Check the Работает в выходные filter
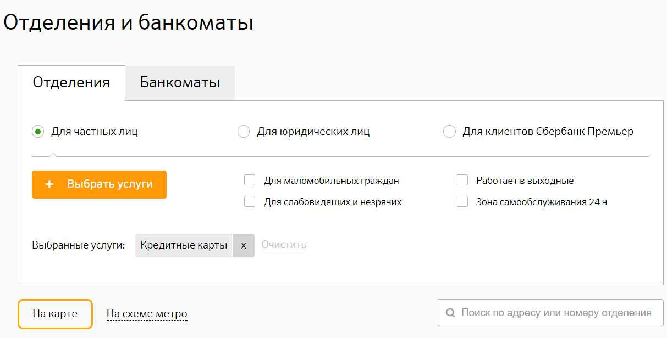Viewport: 667px width, 338px height. click(462, 180)
